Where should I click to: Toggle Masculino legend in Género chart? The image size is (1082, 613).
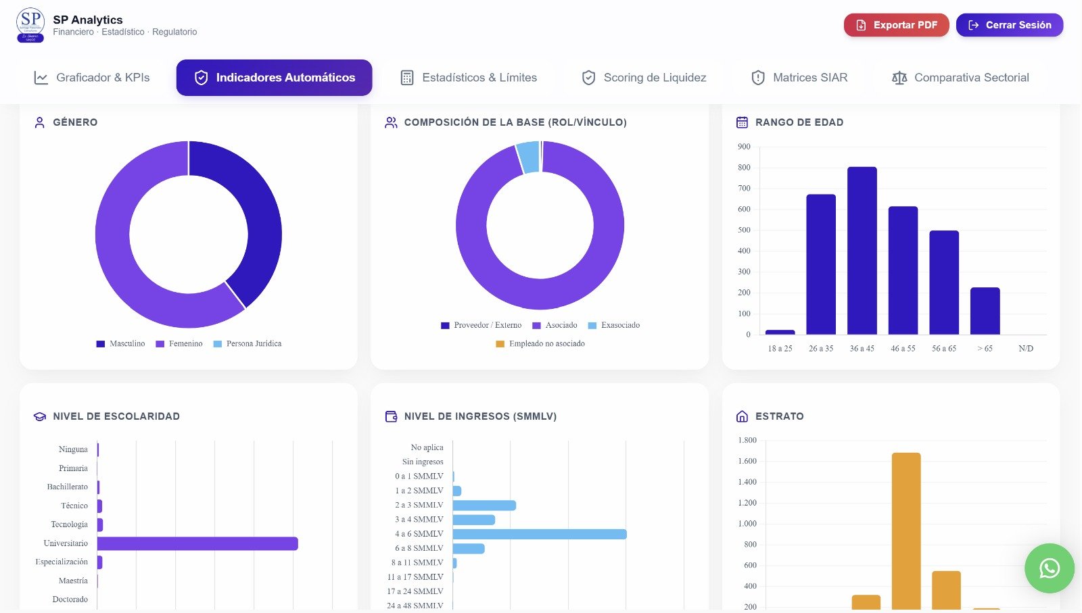(120, 344)
